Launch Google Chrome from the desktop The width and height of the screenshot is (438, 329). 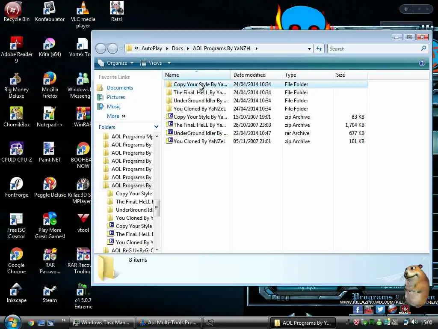pyautogui.click(x=16, y=261)
